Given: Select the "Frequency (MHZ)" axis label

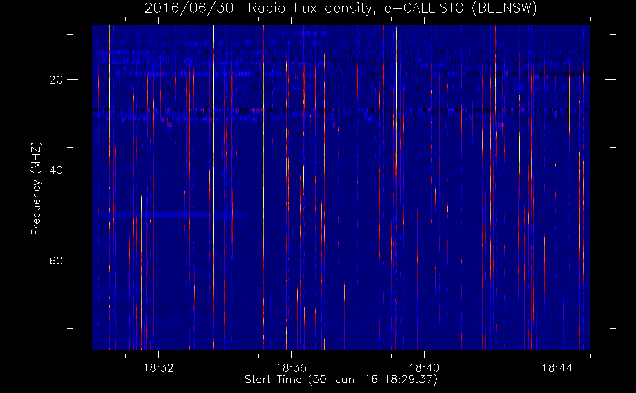Looking at the screenshot, I should 36,189.
